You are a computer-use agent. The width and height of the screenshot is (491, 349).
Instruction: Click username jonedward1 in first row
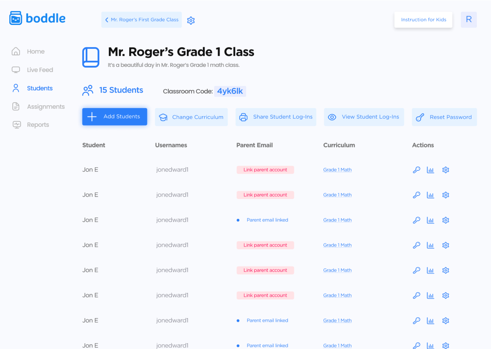click(172, 170)
